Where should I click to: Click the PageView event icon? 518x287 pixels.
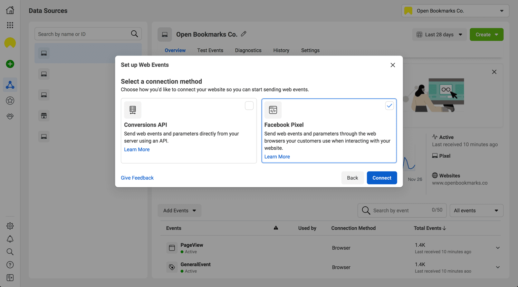(x=172, y=248)
